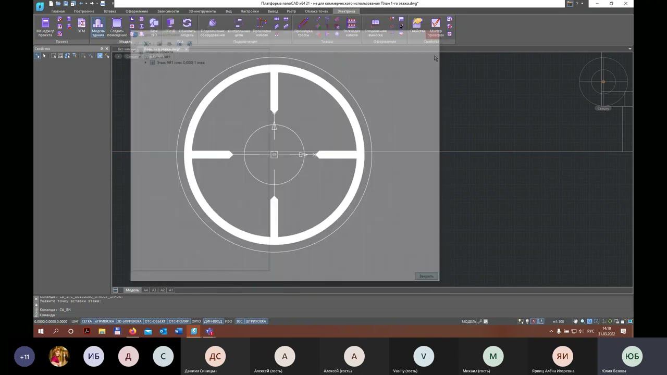667x375 pixels.
Task: Click the +11 participants button
Action: point(24,357)
